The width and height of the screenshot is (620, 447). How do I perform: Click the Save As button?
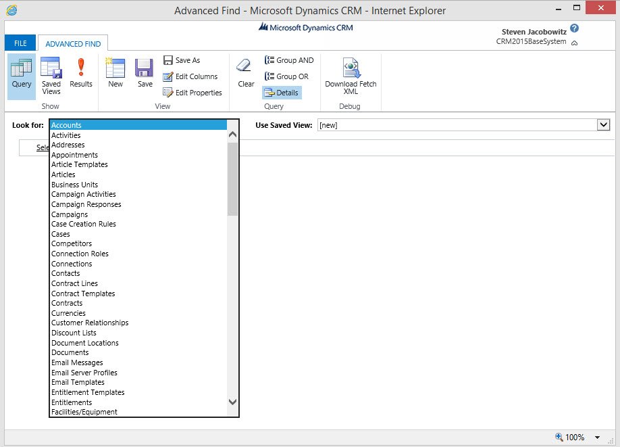point(182,60)
